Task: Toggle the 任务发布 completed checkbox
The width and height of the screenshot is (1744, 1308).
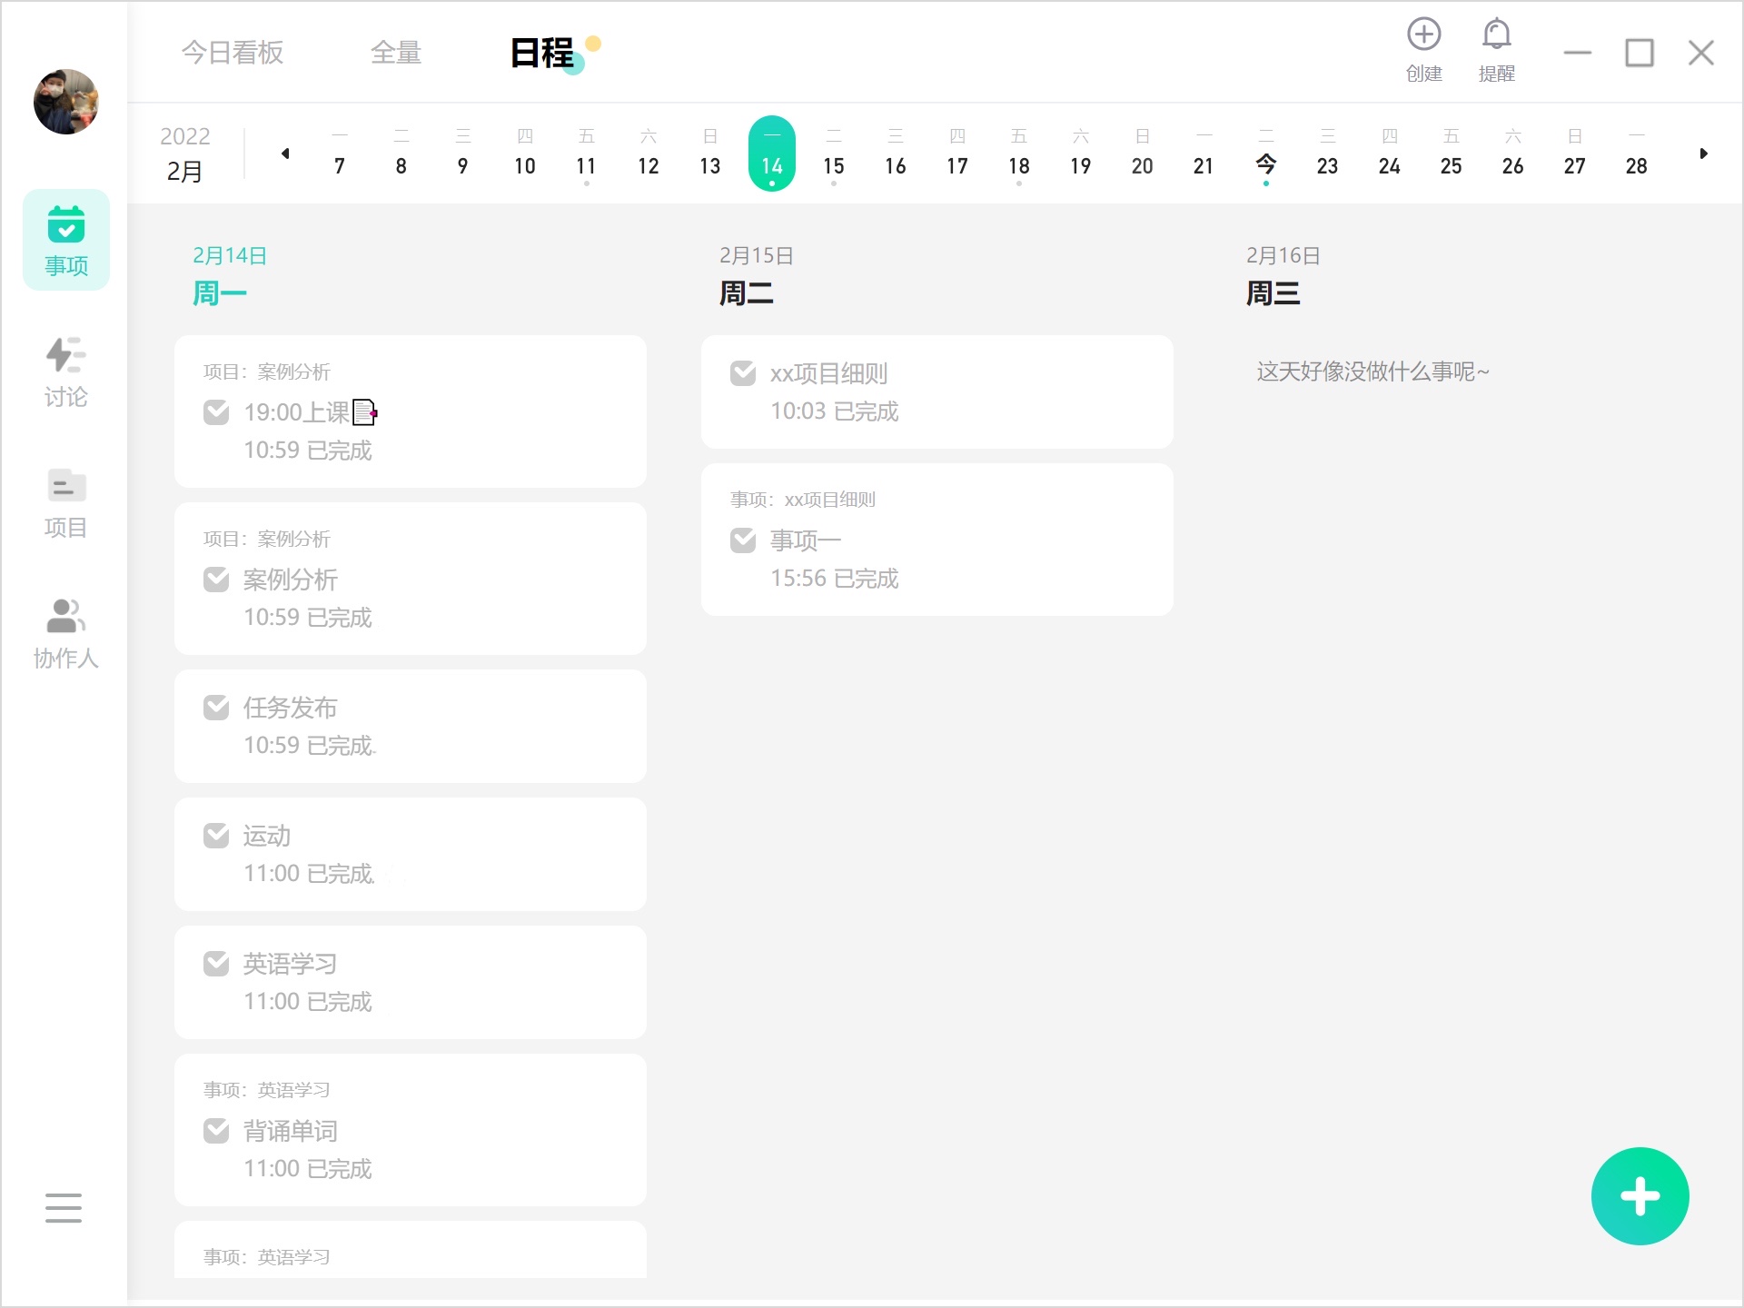Action: coord(216,708)
